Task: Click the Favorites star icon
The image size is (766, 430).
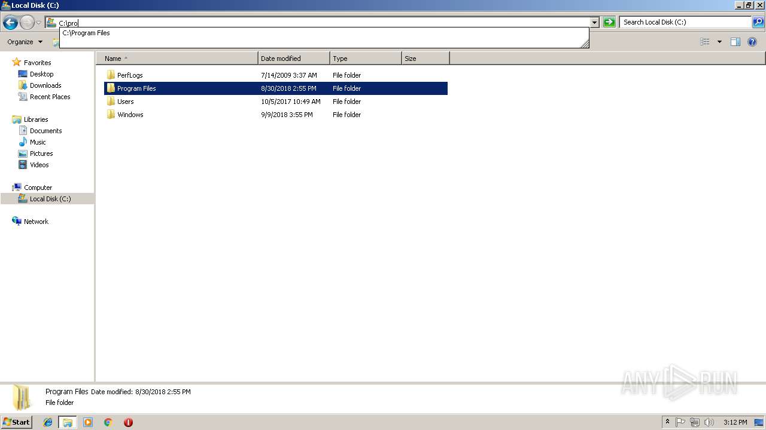Action: 17,62
